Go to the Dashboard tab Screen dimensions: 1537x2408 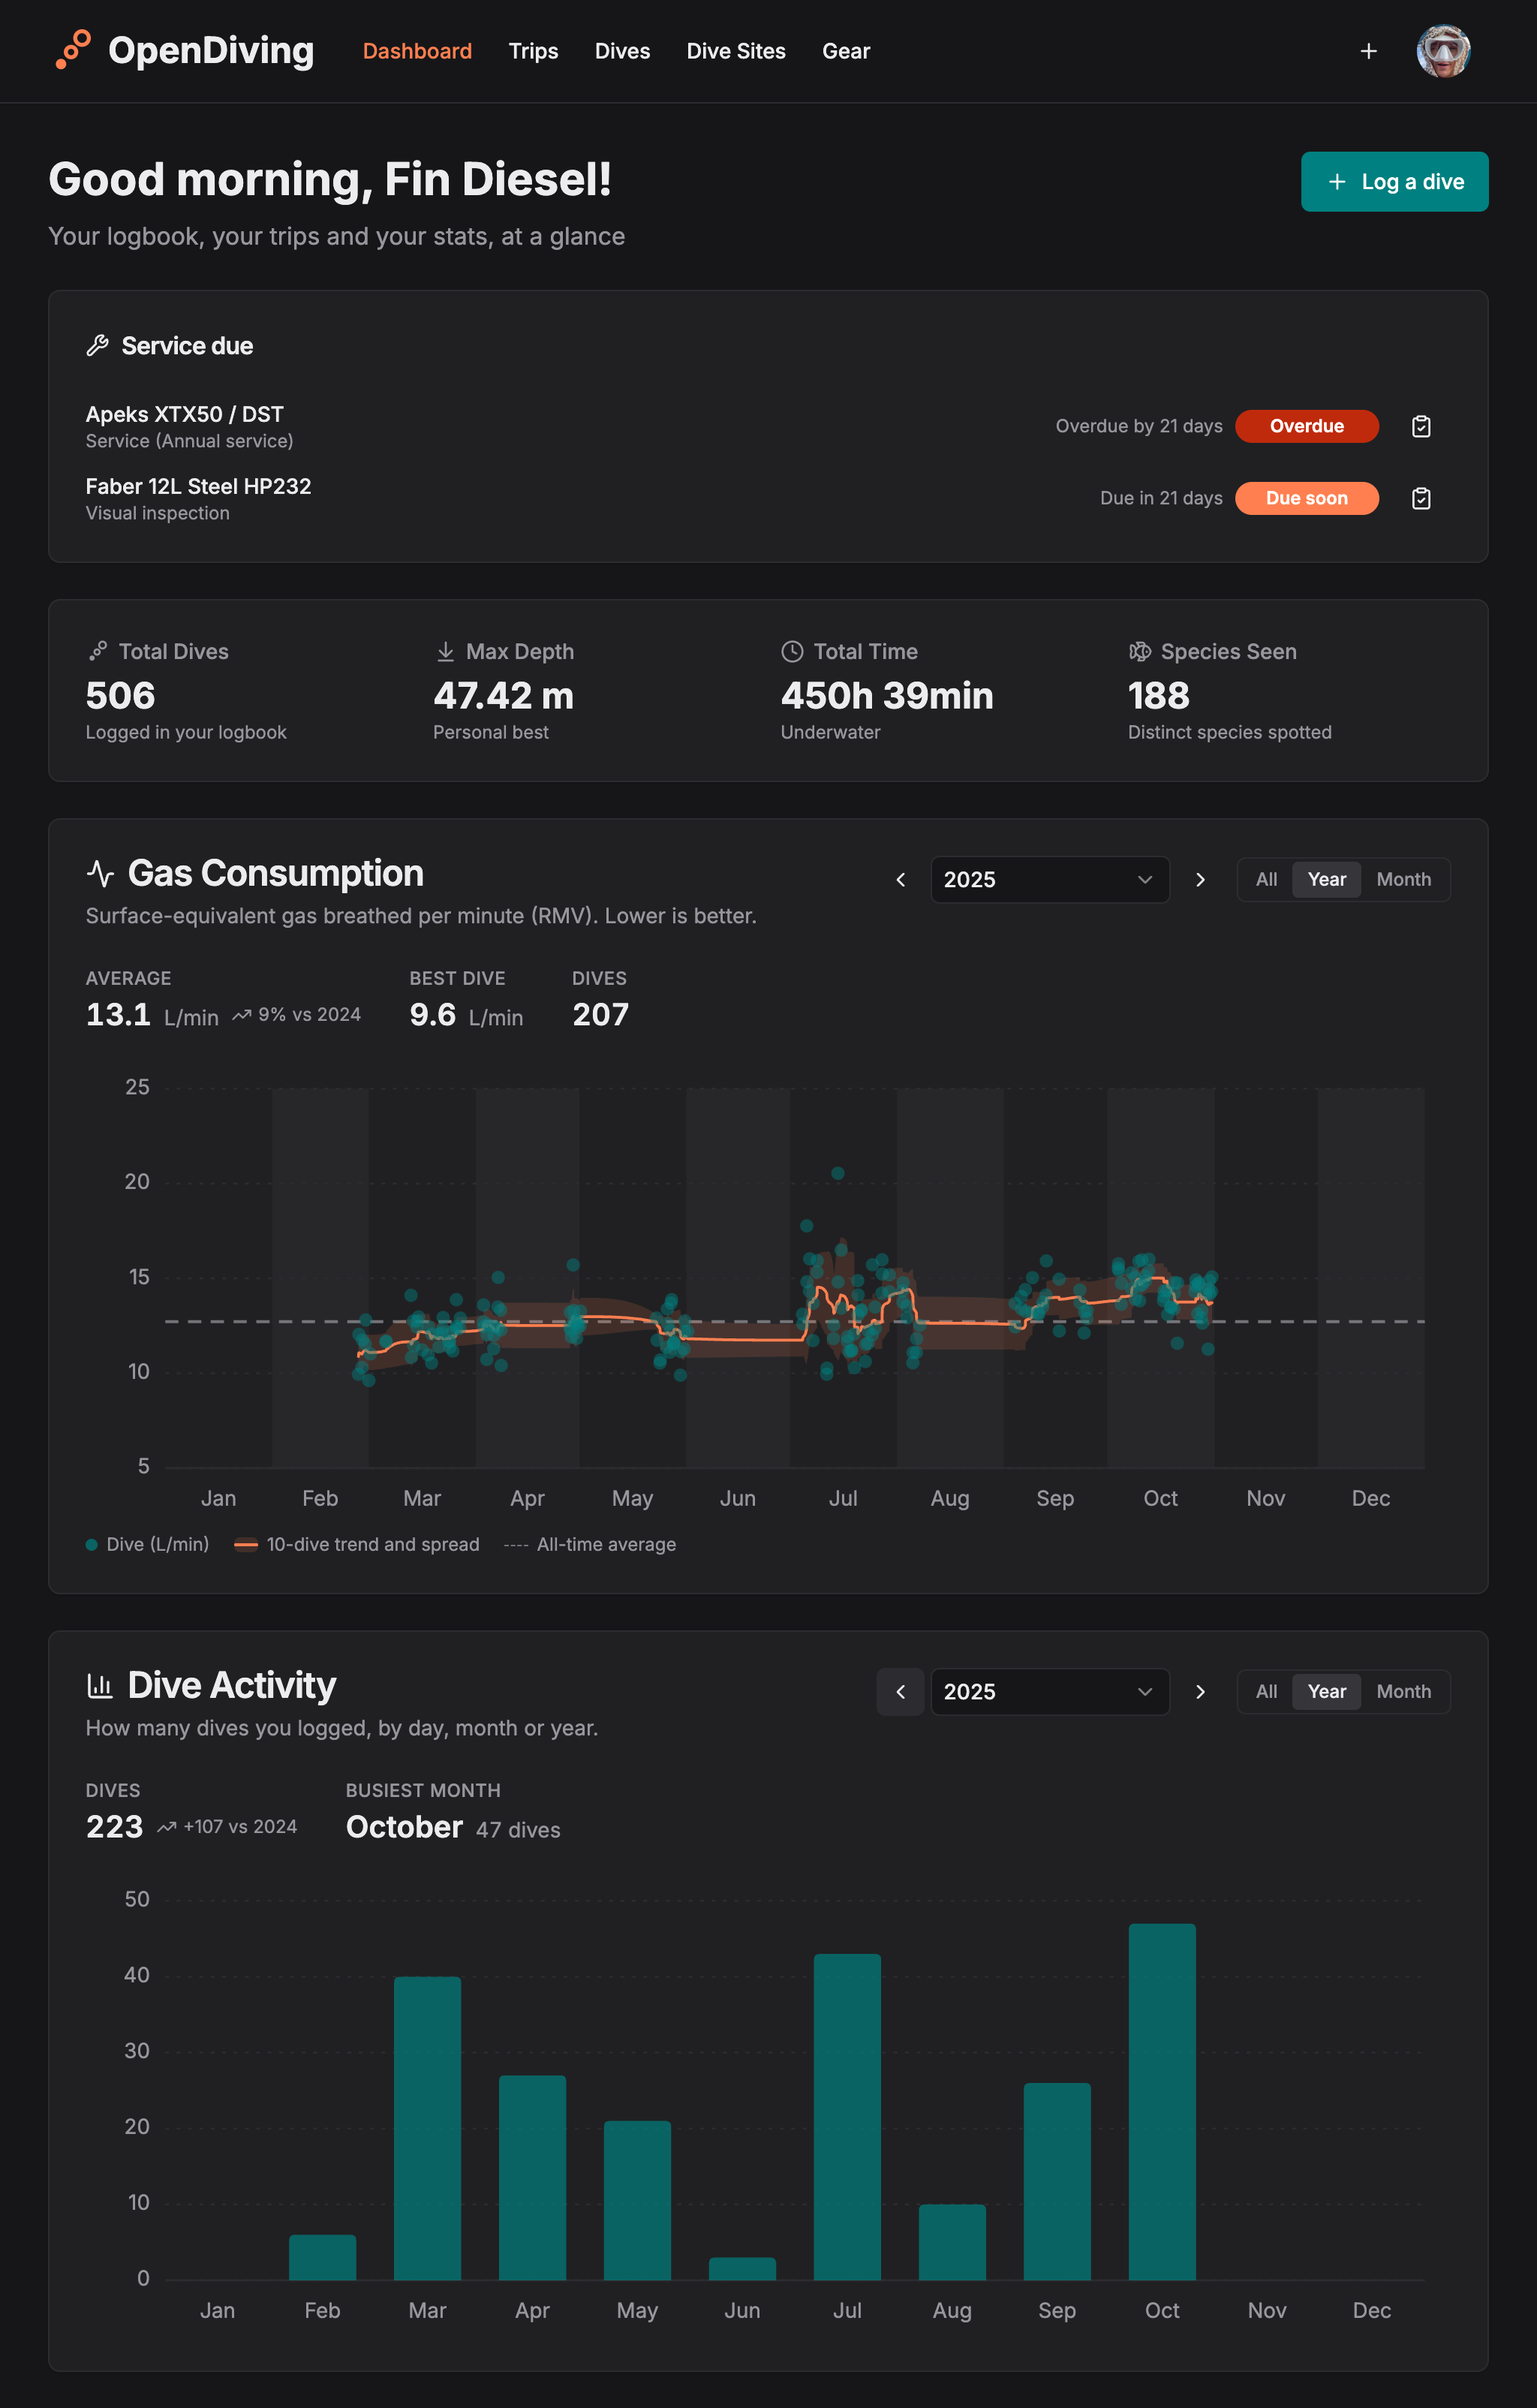point(417,51)
